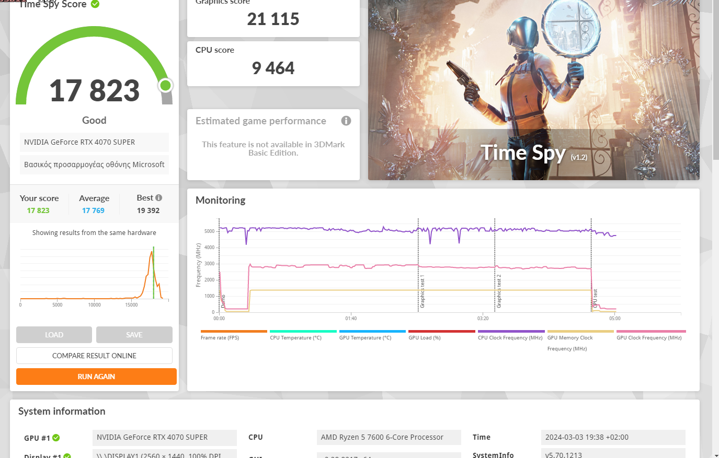Click the NVIDIA GeForce RTX 4070 SUPER score field
The height and width of the screenshot is (458, 719).
(x=94, y=142)
